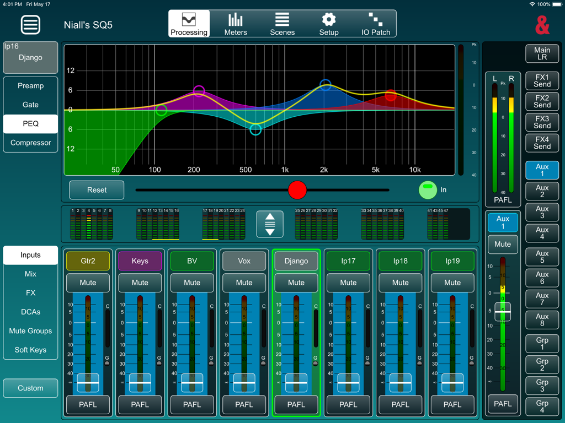Toggle the PEQ In switch
The height and width of the screenshot is (423, 565).
point(428,190)
